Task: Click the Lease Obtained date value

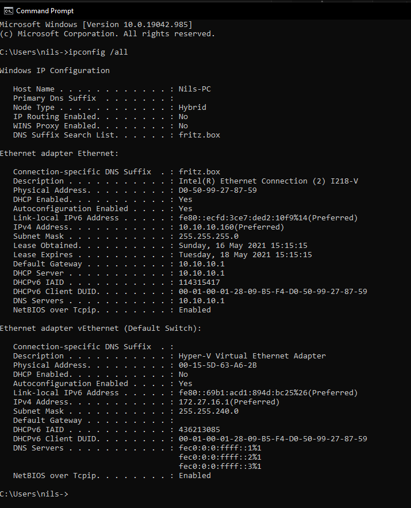Action: (x=243, y=245)
